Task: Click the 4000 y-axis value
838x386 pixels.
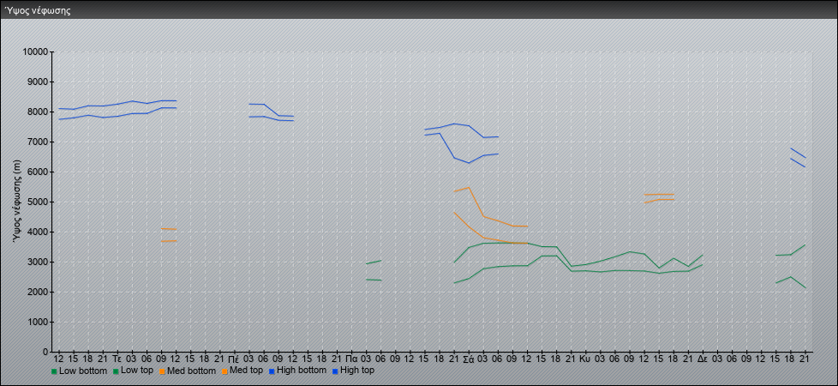Action: tap(38, 232)
